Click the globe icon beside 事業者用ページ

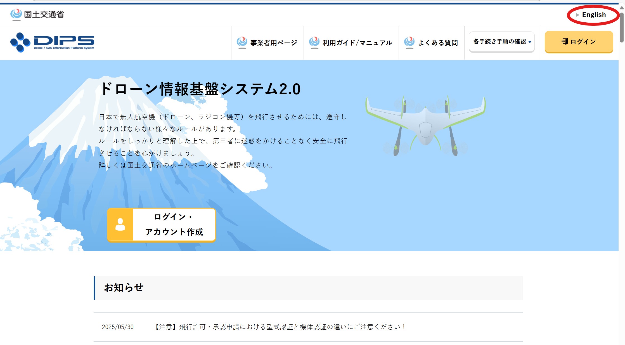tap(242, 42)
